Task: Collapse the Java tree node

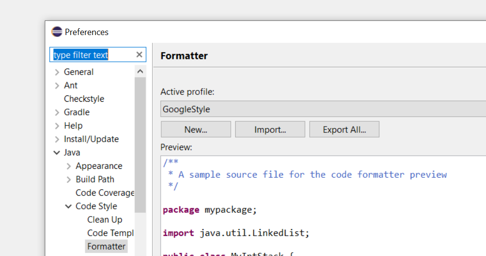Action: [x=56, y=152]
